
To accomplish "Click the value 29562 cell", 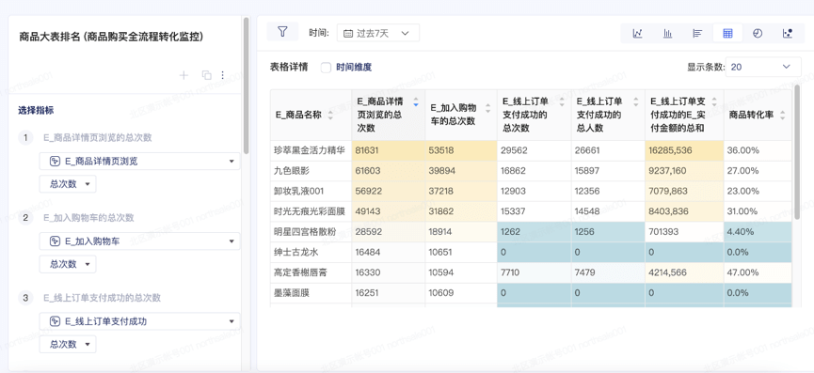I will click(534, 150).
